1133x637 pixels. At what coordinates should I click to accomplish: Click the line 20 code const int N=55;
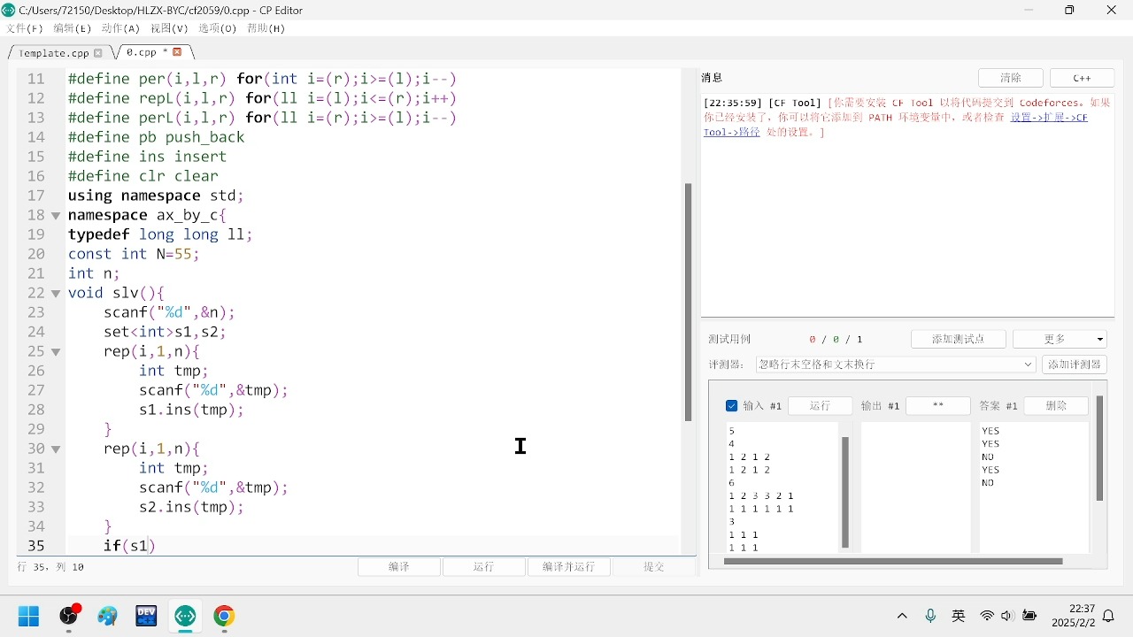(134, 254)
